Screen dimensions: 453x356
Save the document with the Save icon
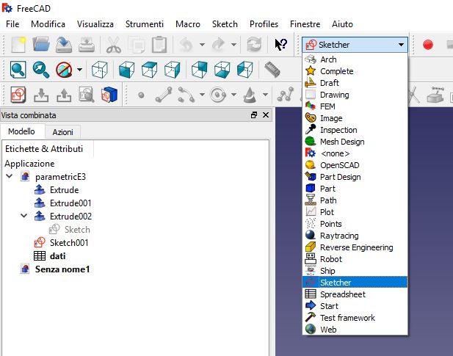(x=64, y=45)
